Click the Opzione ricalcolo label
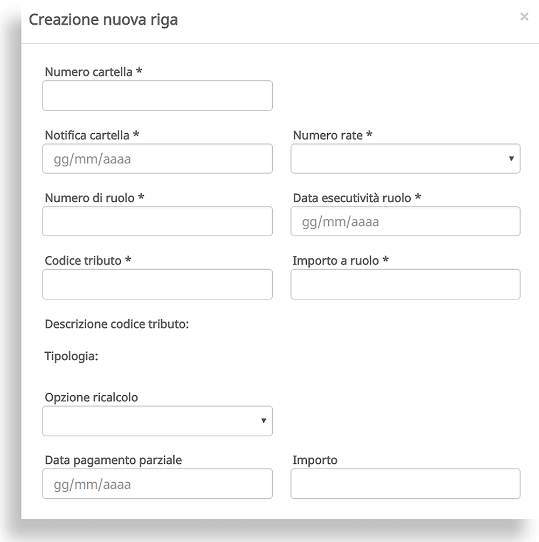539x542 pixels. coord(91,397)
